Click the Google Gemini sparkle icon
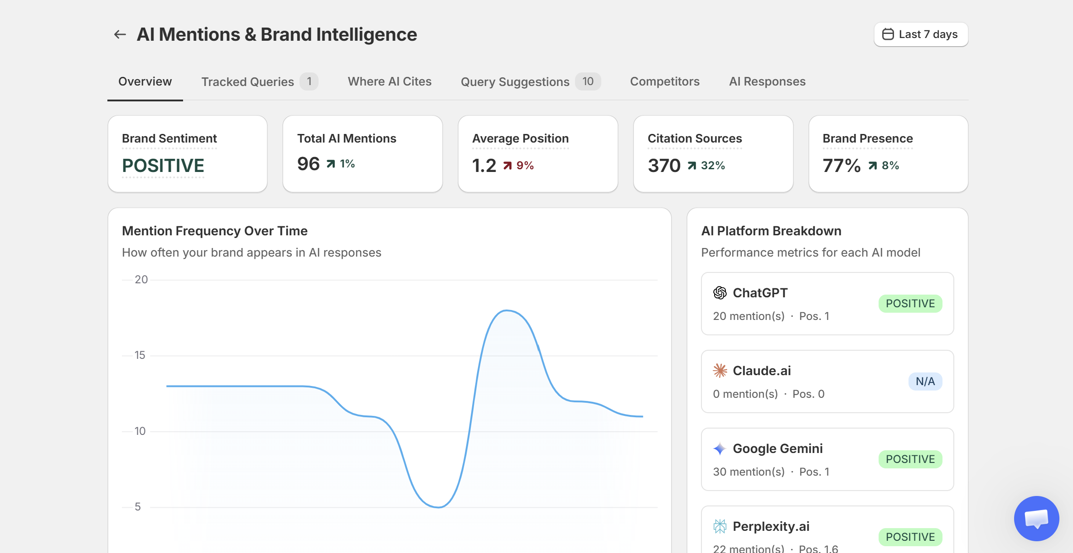1073x553 pixels. point(720,448)
